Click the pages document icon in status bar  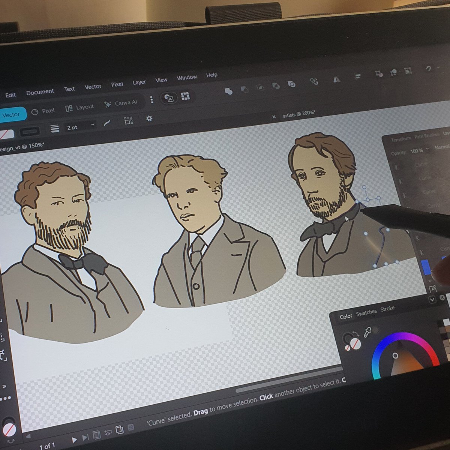[x=96, y=435]
